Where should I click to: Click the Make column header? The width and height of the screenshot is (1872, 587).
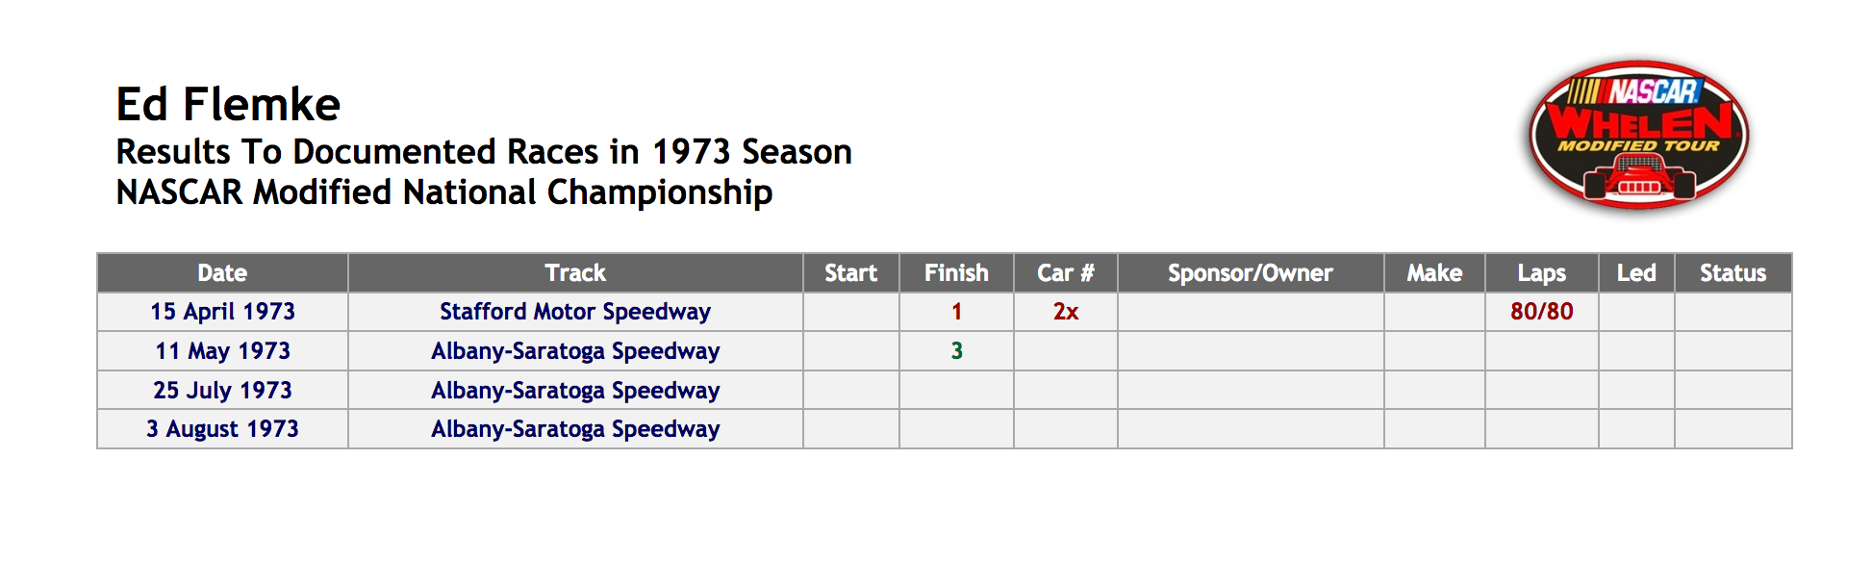[1434, 273]
